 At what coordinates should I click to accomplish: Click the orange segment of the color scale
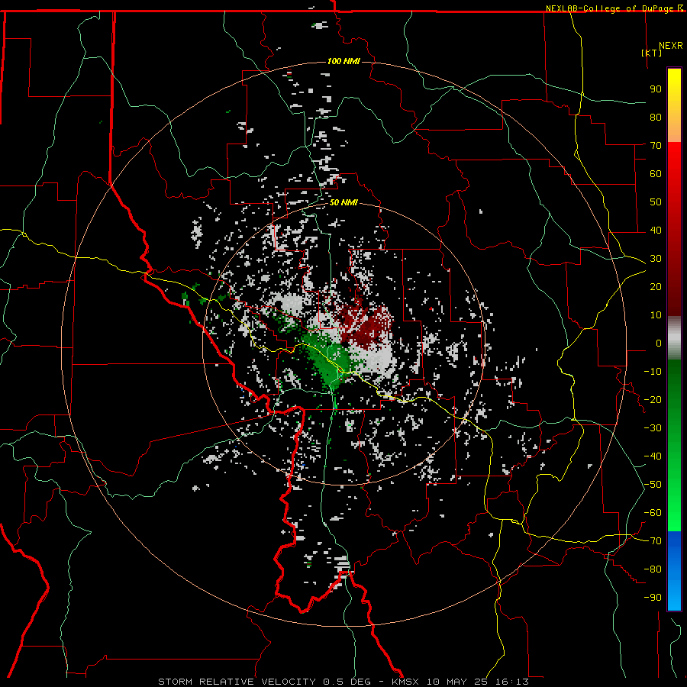674,129
